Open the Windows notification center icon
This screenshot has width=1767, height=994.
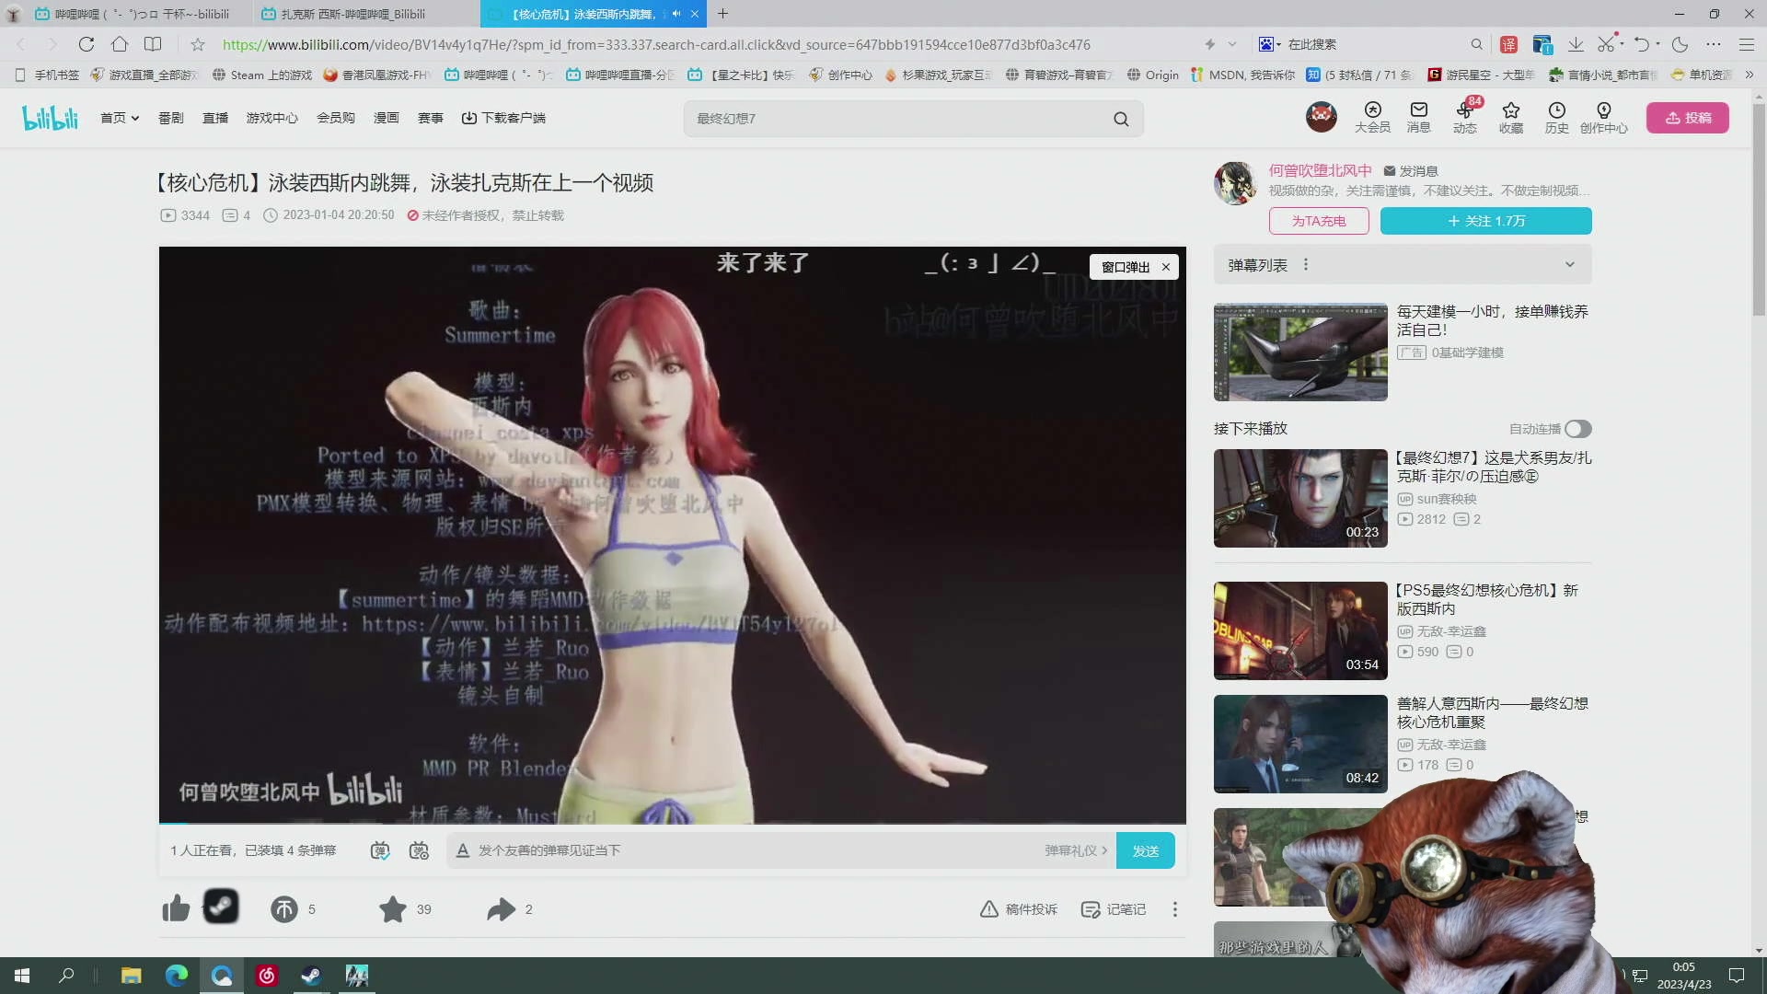[x=1736, y=976]
